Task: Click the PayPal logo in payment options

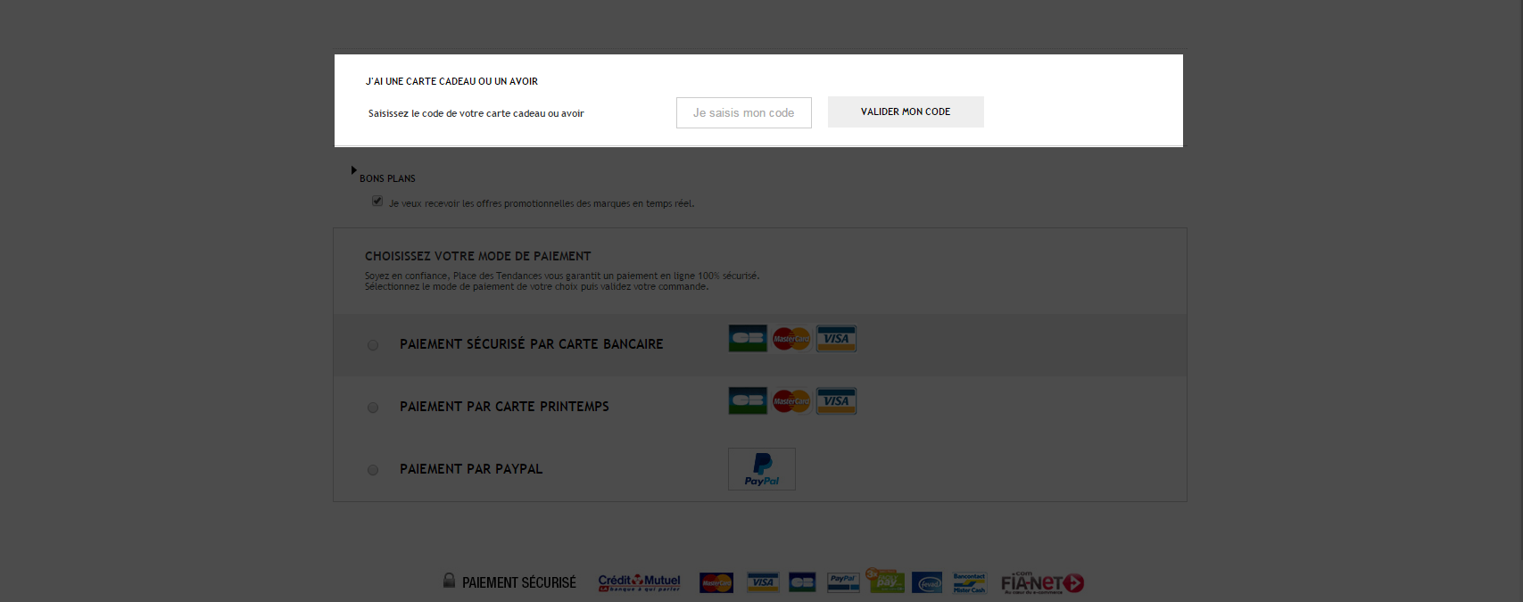Action: [762, 469]
